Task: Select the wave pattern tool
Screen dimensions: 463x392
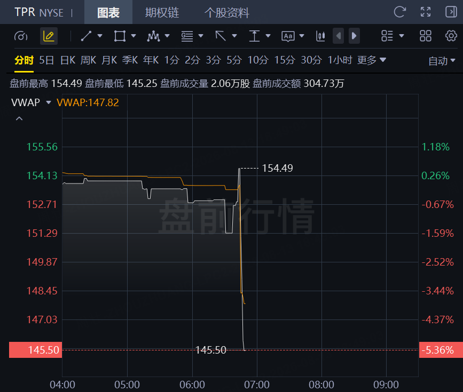Action: (154, 36)
